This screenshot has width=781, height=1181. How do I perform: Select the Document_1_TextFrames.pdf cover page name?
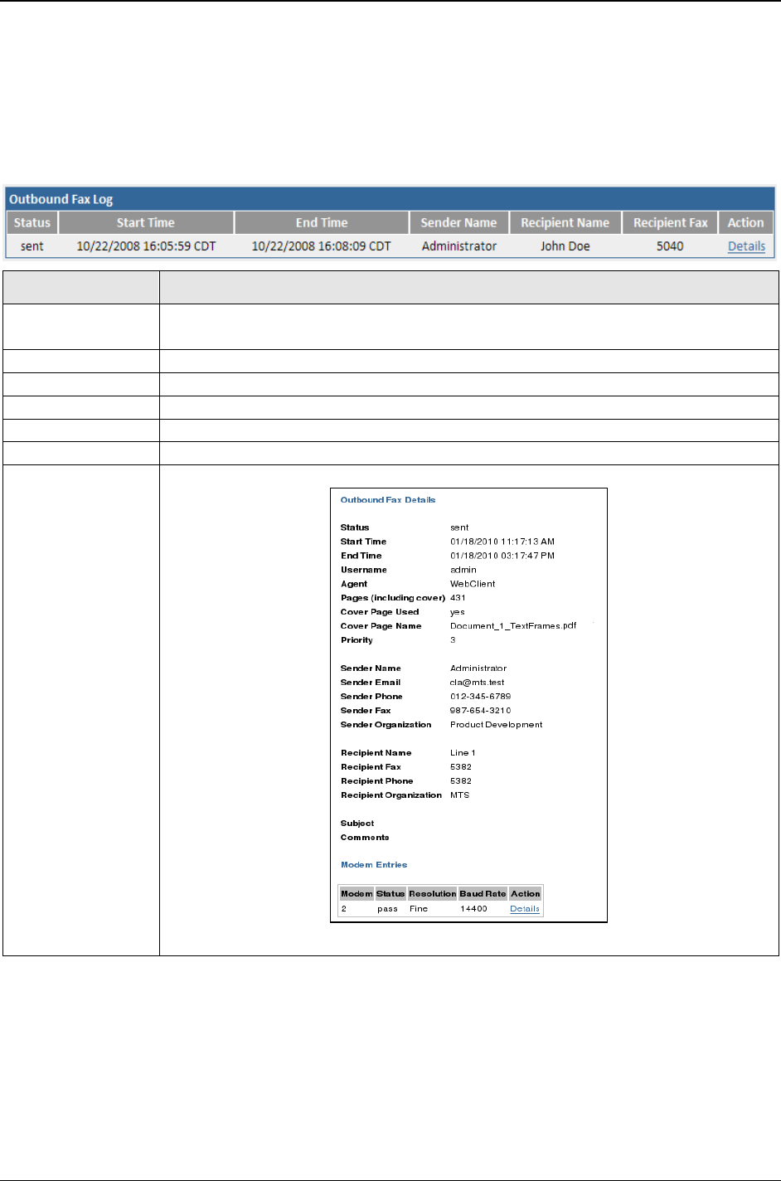[x=513, y=626]
